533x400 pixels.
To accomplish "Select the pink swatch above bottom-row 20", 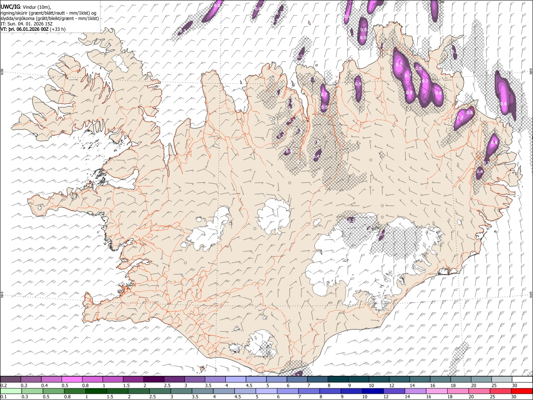I will [479, 391].
